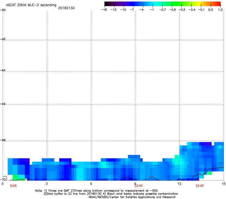Click the NOAA/NESDIS credit line

pos(132,197)
